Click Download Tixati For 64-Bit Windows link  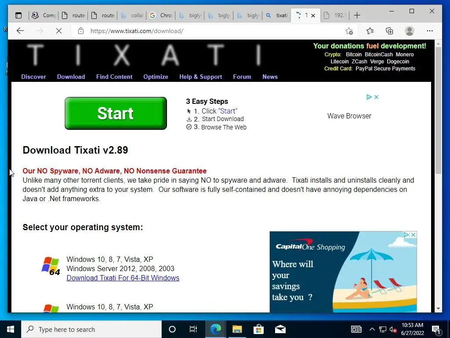123,278
